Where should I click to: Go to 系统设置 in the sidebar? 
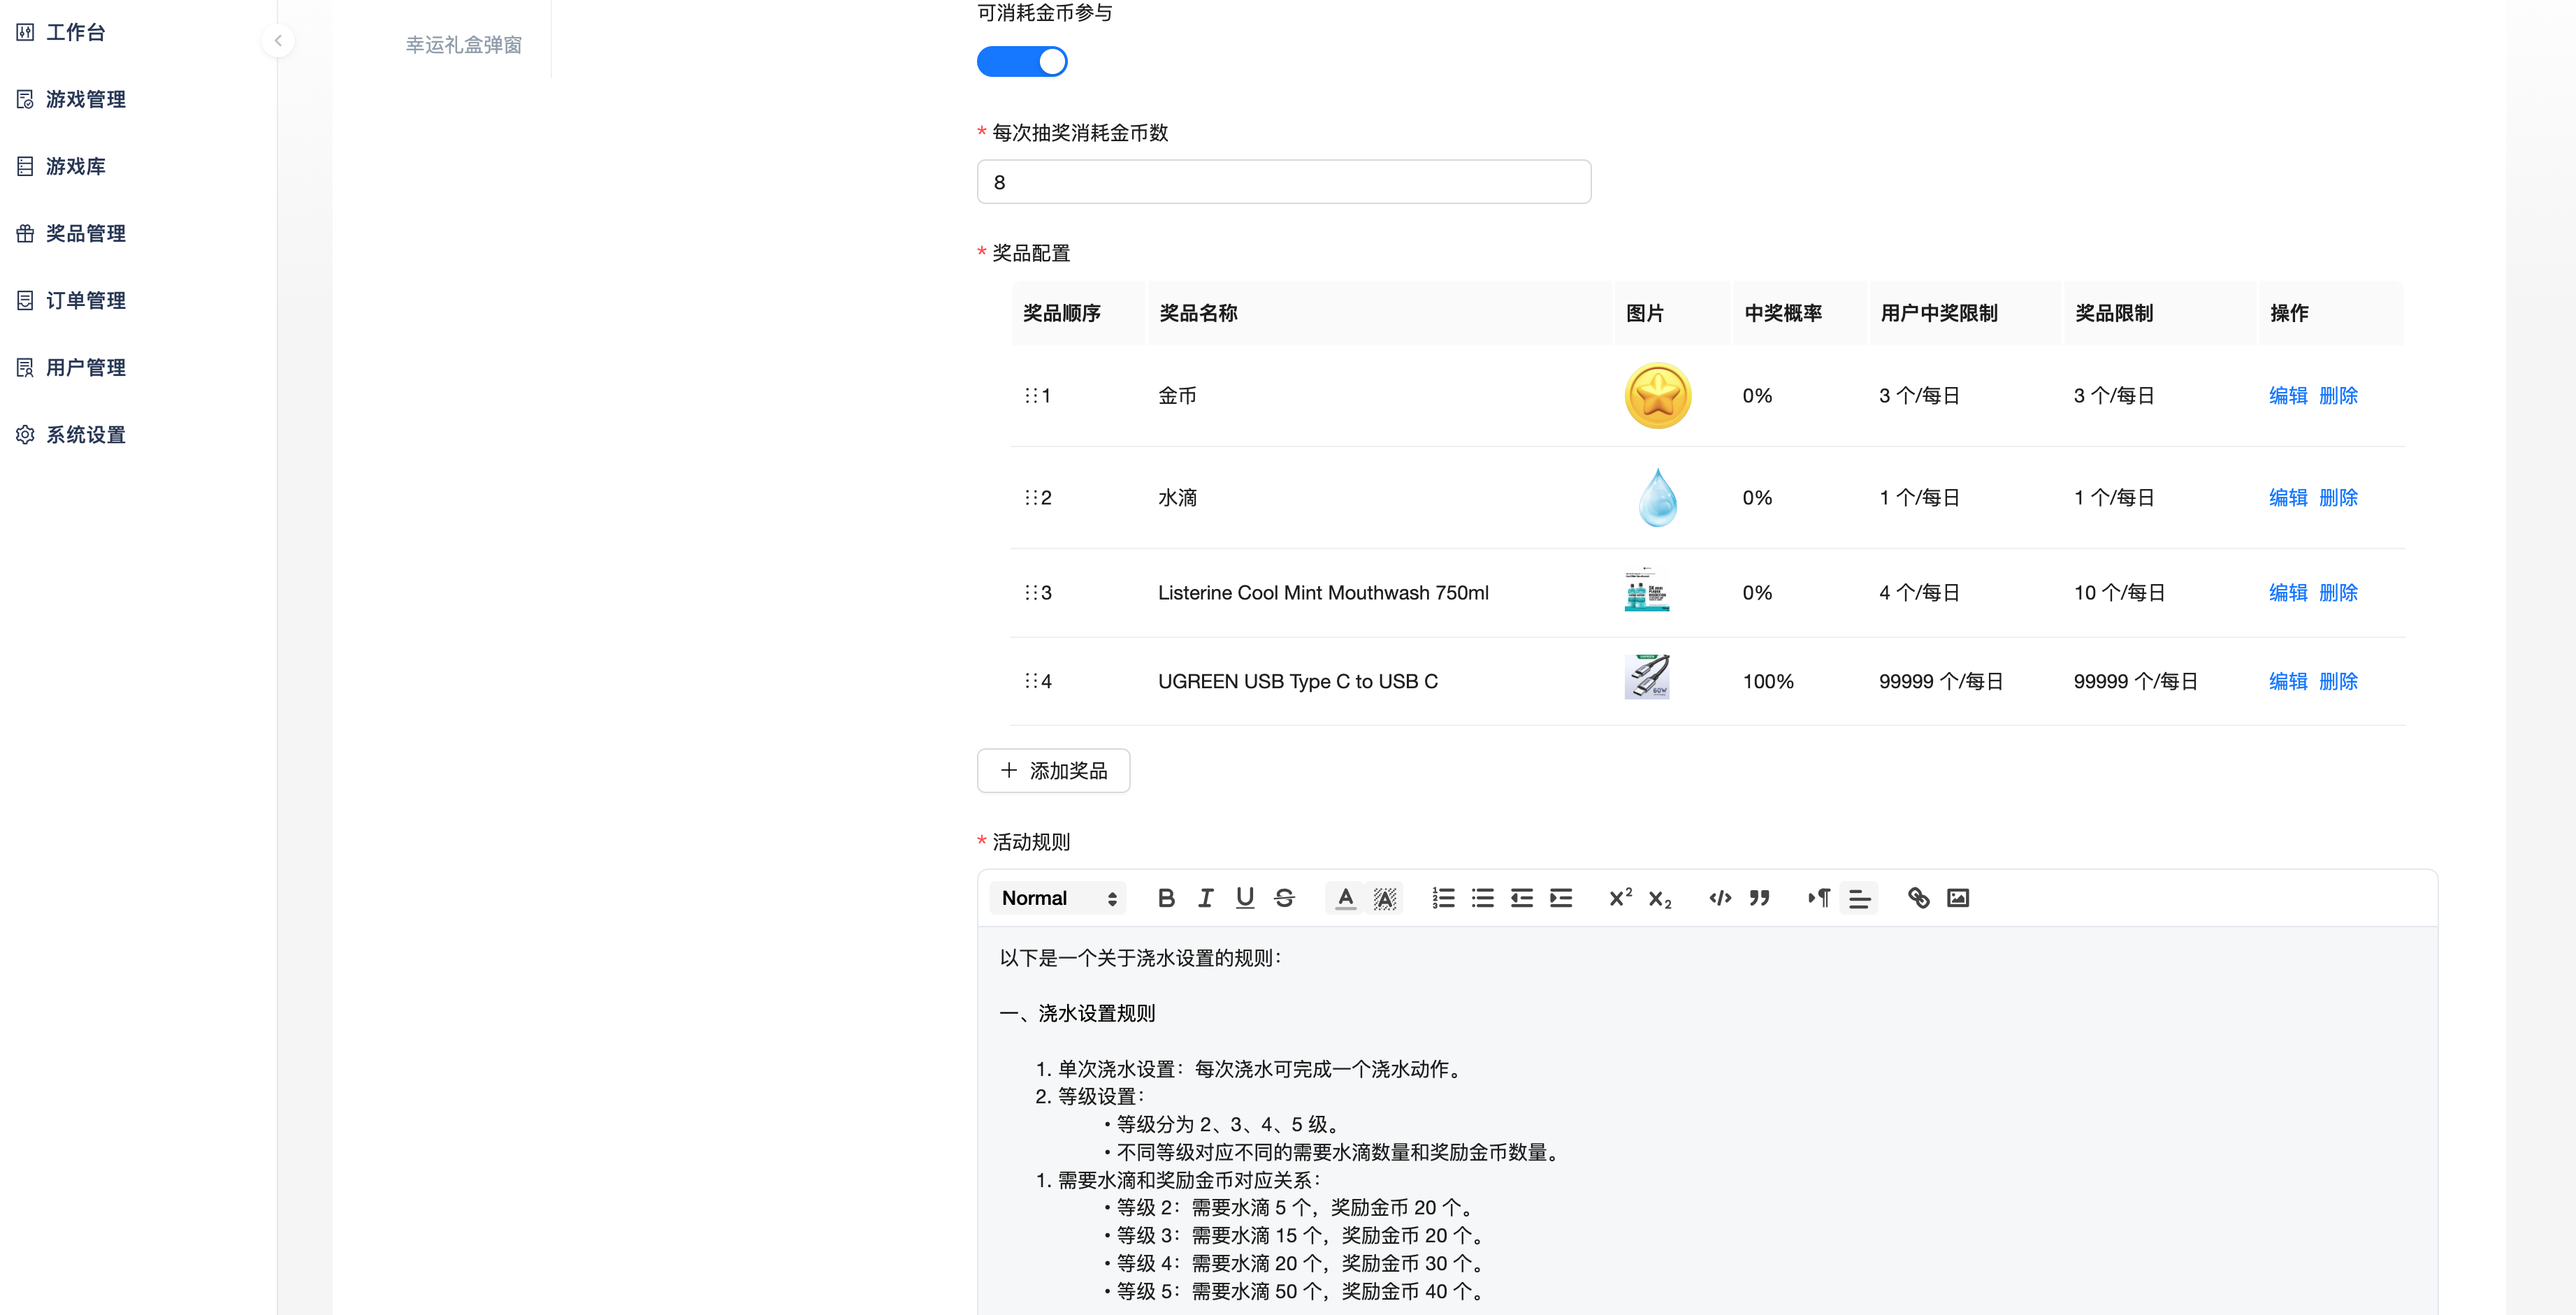pyautogui.click(x=86, y=435)
